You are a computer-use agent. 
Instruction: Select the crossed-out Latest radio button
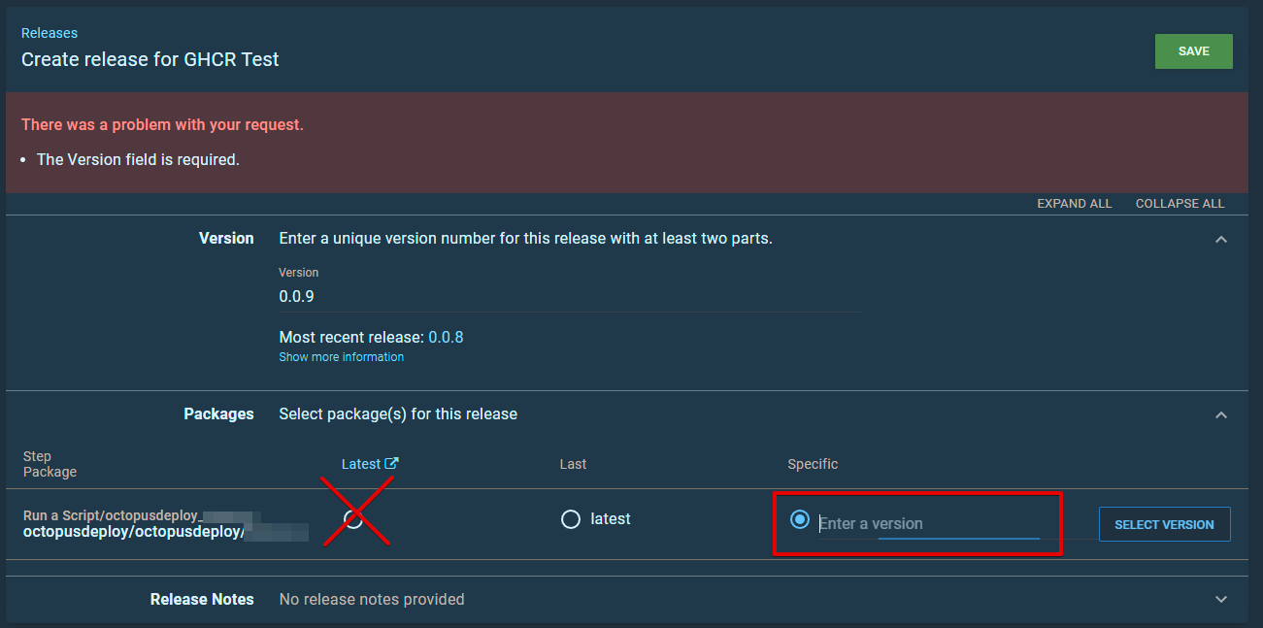[x=353, y=520]
